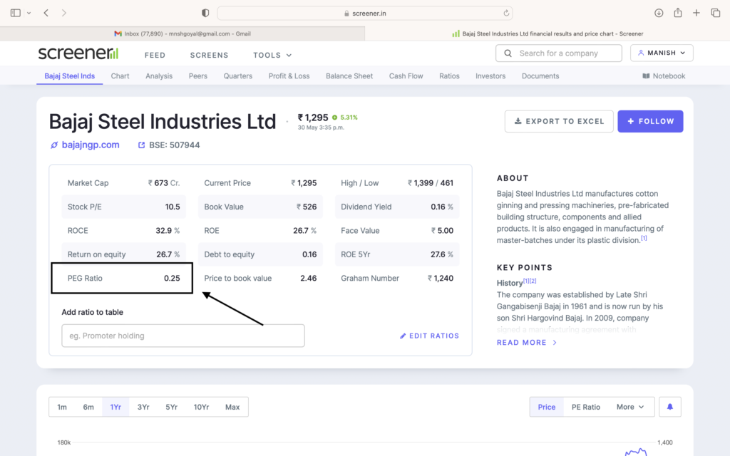Screen dimensions: 730x456
Task: Open the Share icon in Safari toolbar
Action: point(678,13)
